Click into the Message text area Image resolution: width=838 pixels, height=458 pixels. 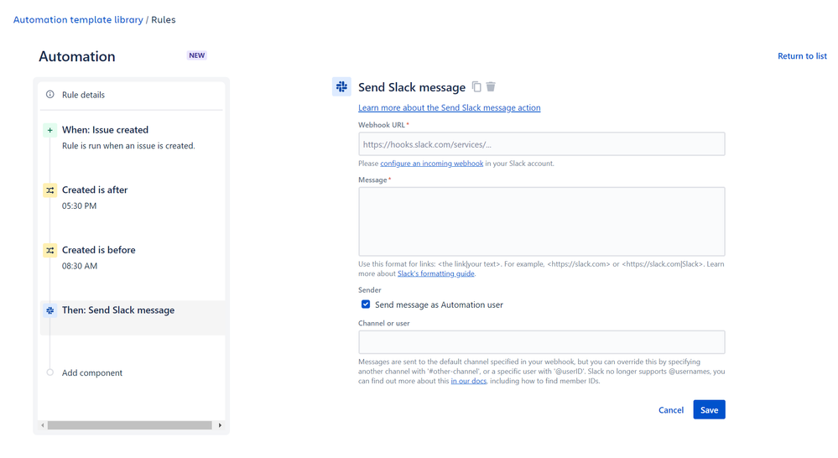pos(541,221)
